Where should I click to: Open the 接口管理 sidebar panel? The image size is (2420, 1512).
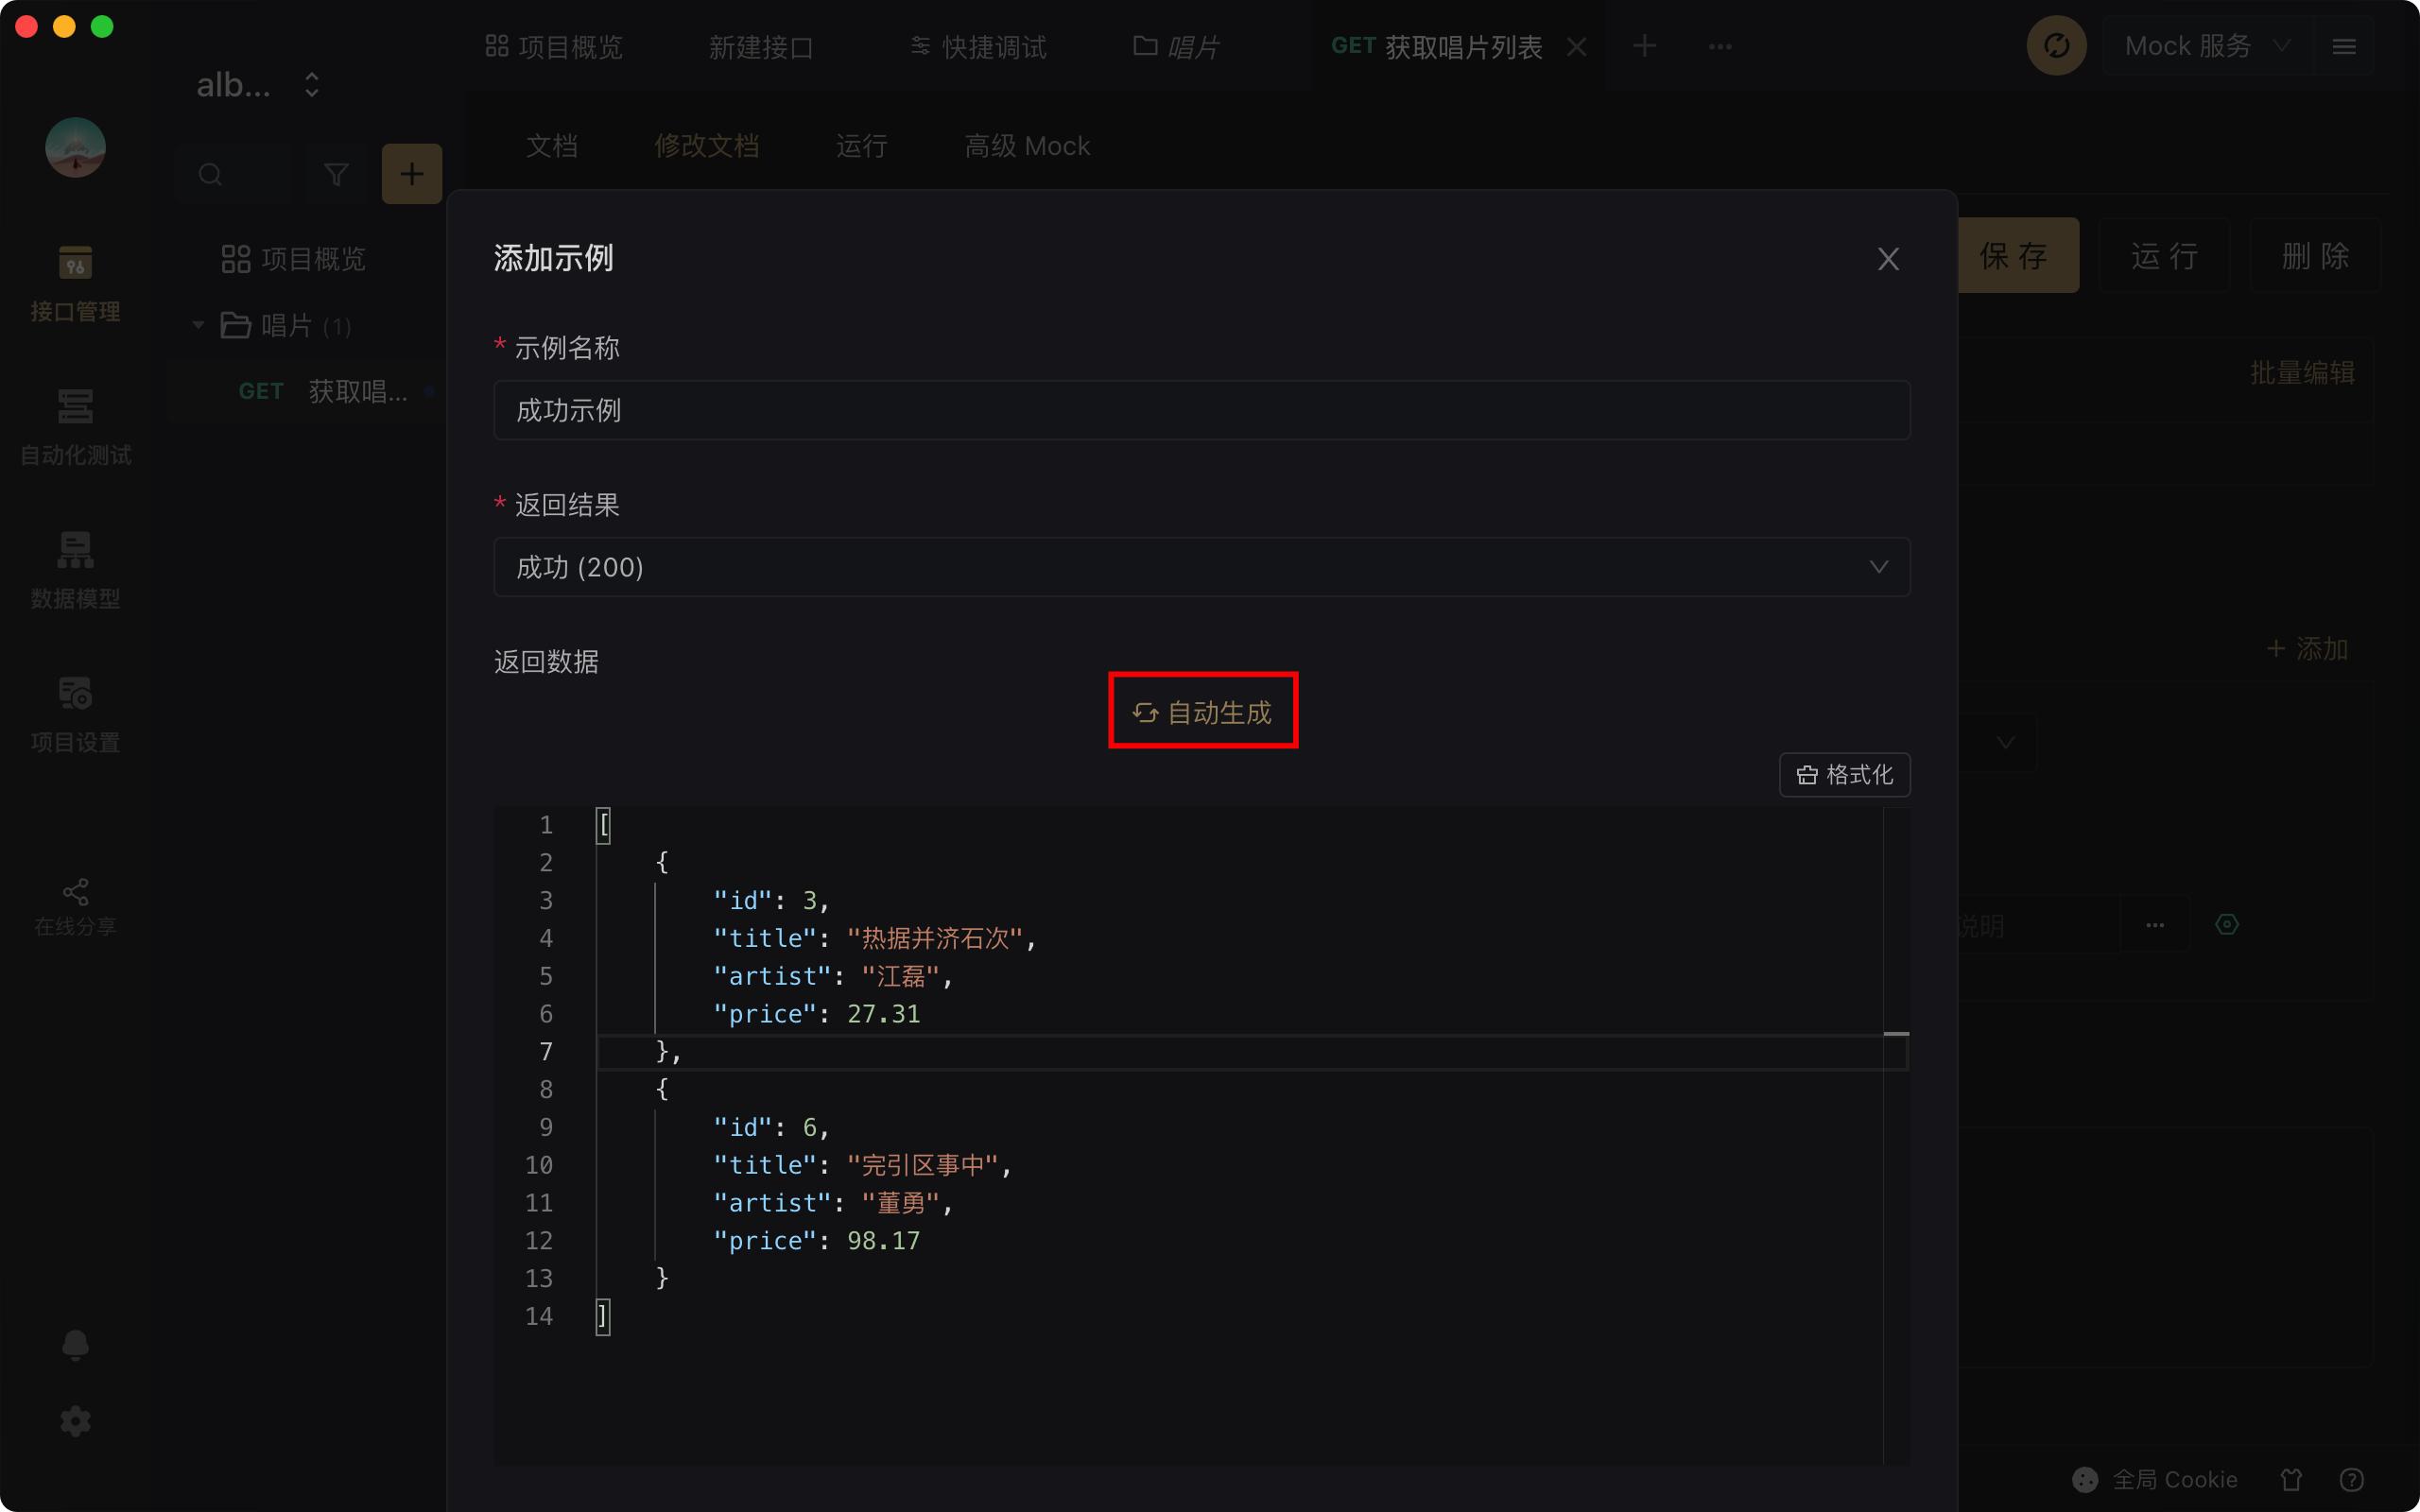(75, 283)
